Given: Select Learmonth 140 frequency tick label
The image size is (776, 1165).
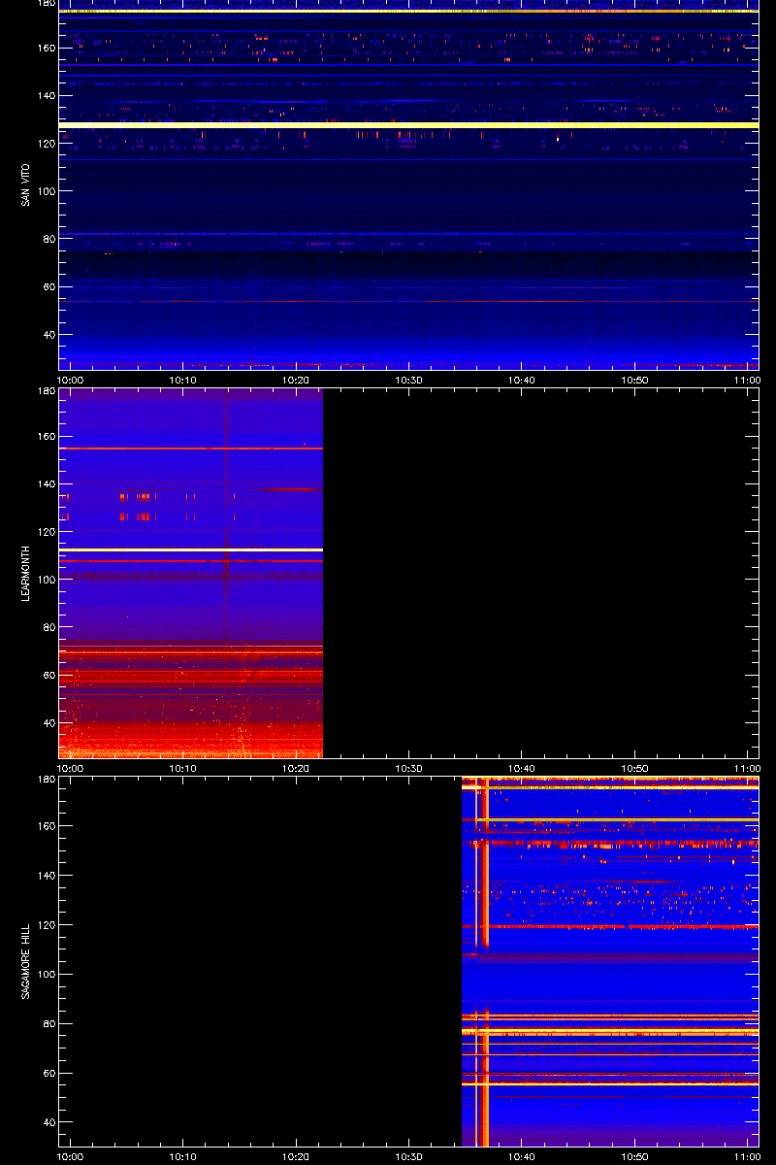Looking at the screenshot, I should click(x=45, y=483).
